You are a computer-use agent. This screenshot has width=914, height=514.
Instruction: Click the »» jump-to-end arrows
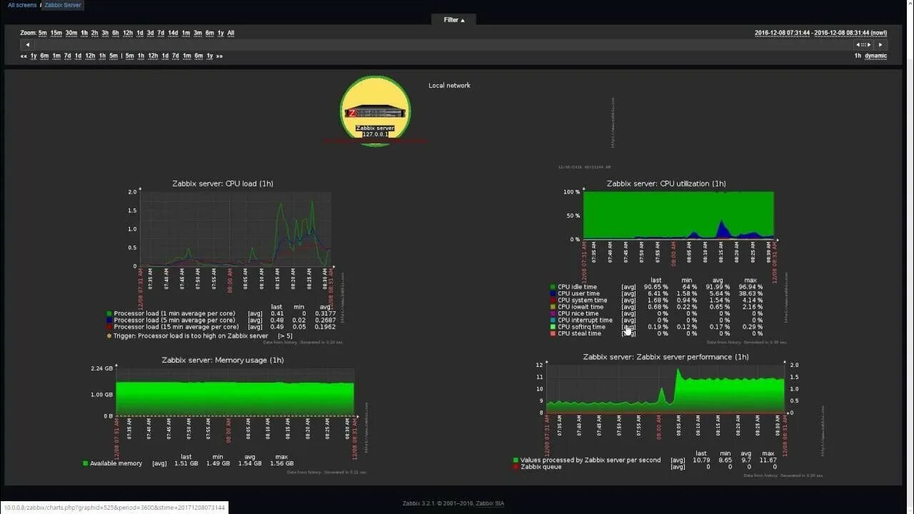point(219,56)
